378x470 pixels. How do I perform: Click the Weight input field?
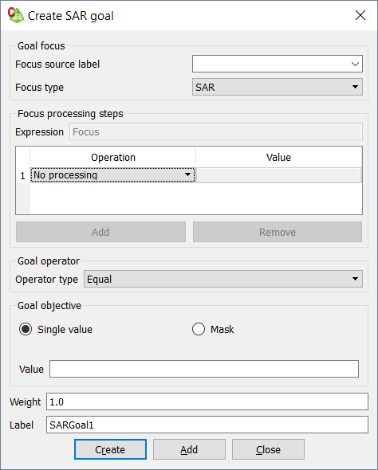tap(207, 401)
